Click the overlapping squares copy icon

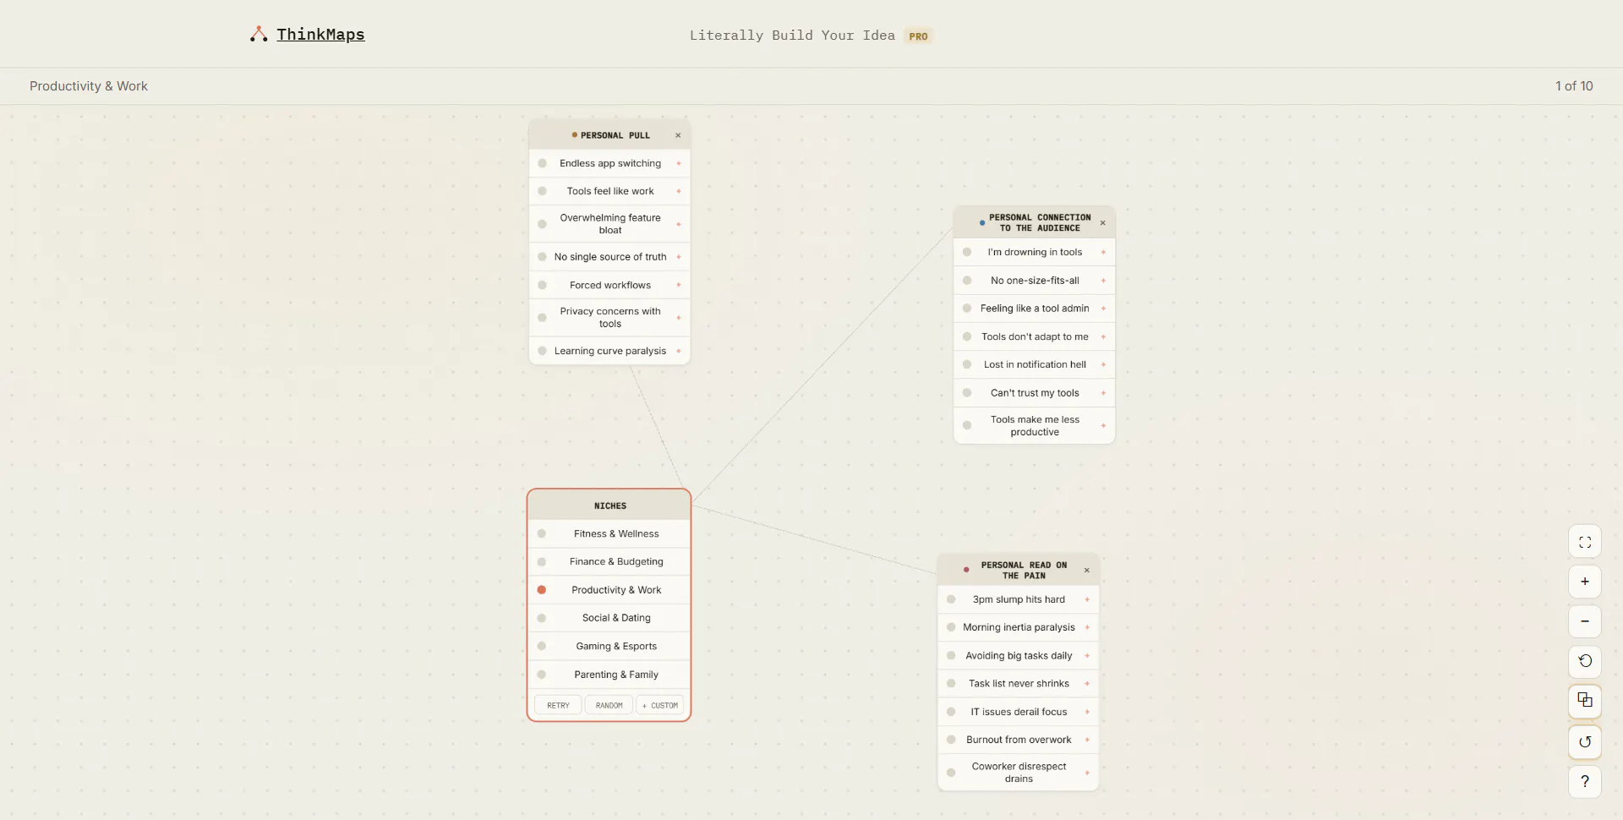tap(1585, 701)
